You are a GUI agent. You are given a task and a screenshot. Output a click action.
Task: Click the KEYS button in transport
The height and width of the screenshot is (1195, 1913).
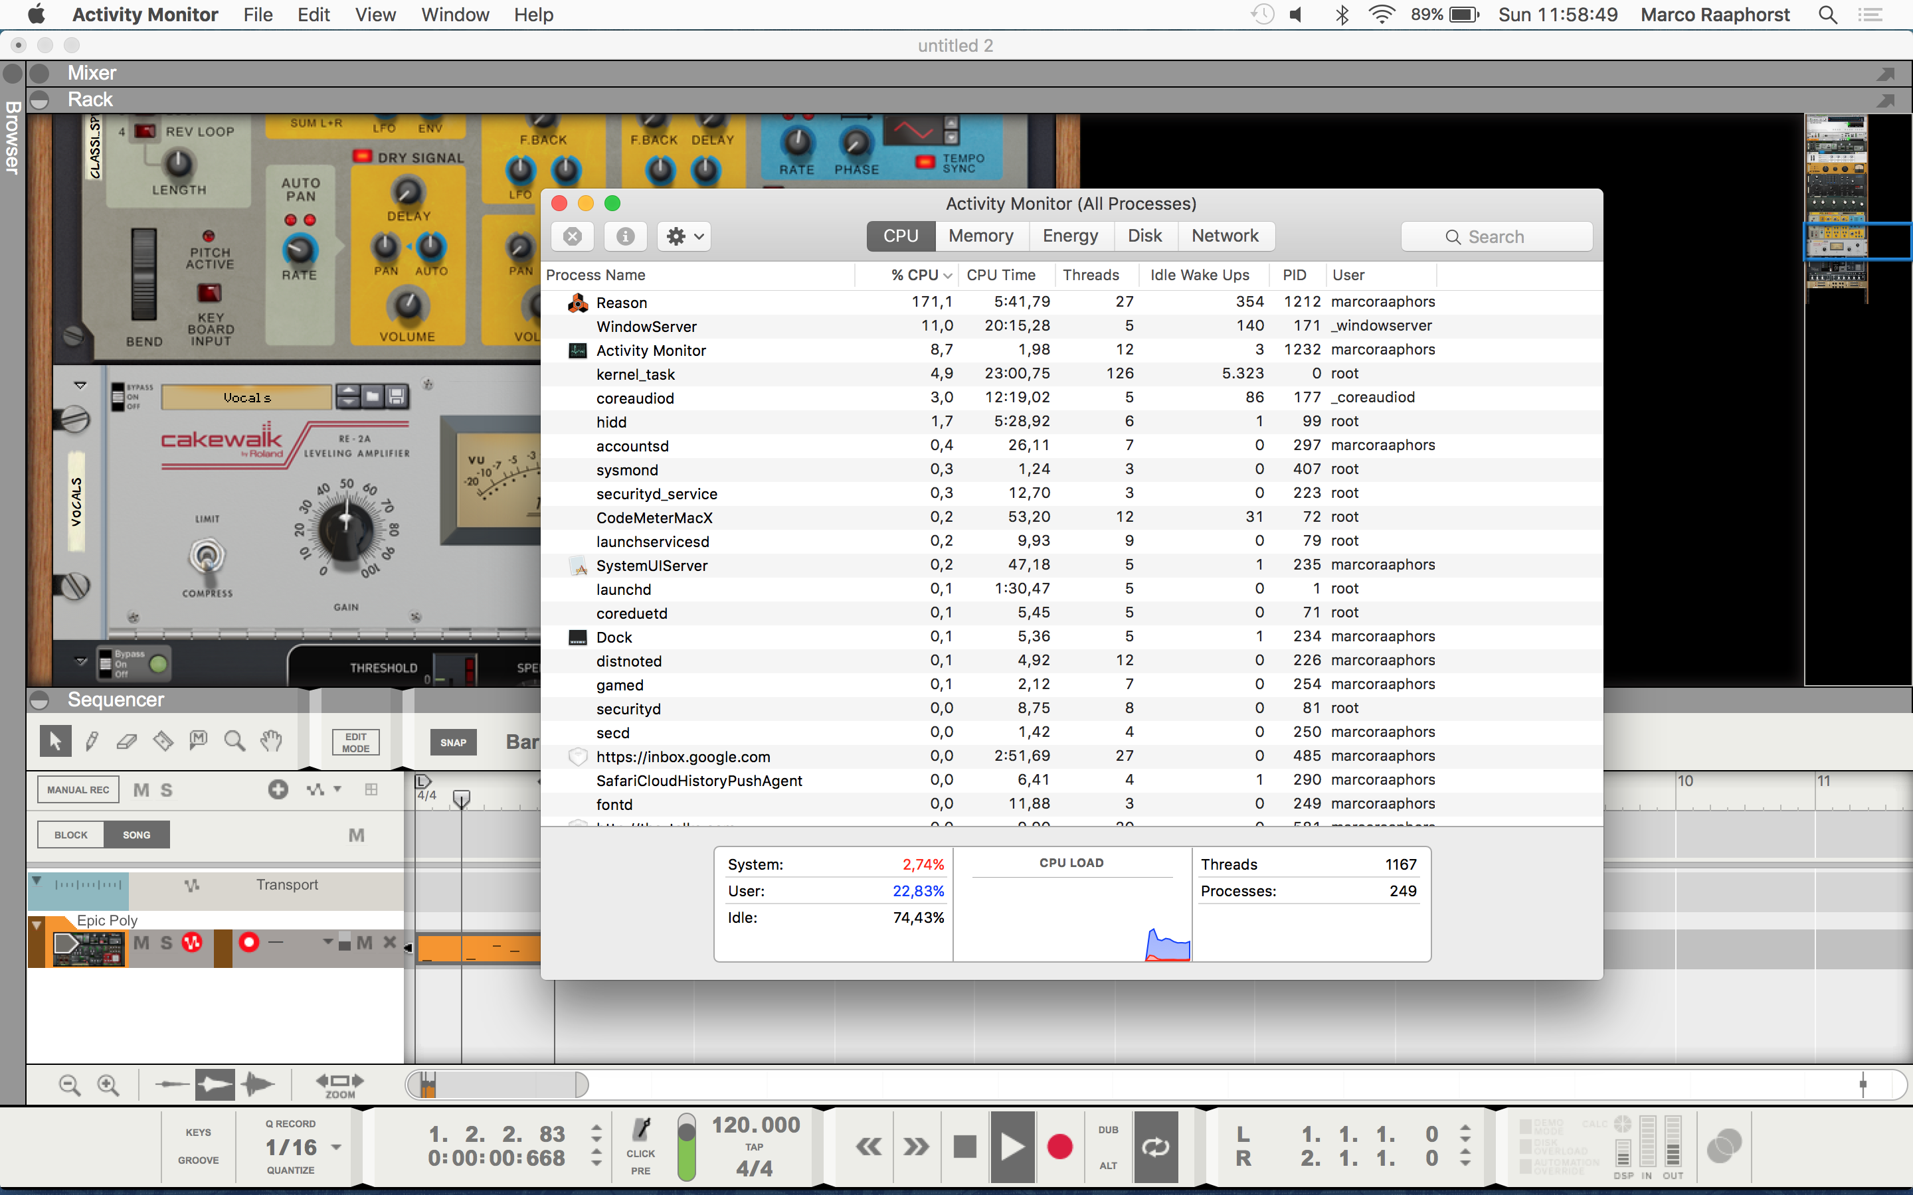pyautogui.click(x=199, y=1132)
